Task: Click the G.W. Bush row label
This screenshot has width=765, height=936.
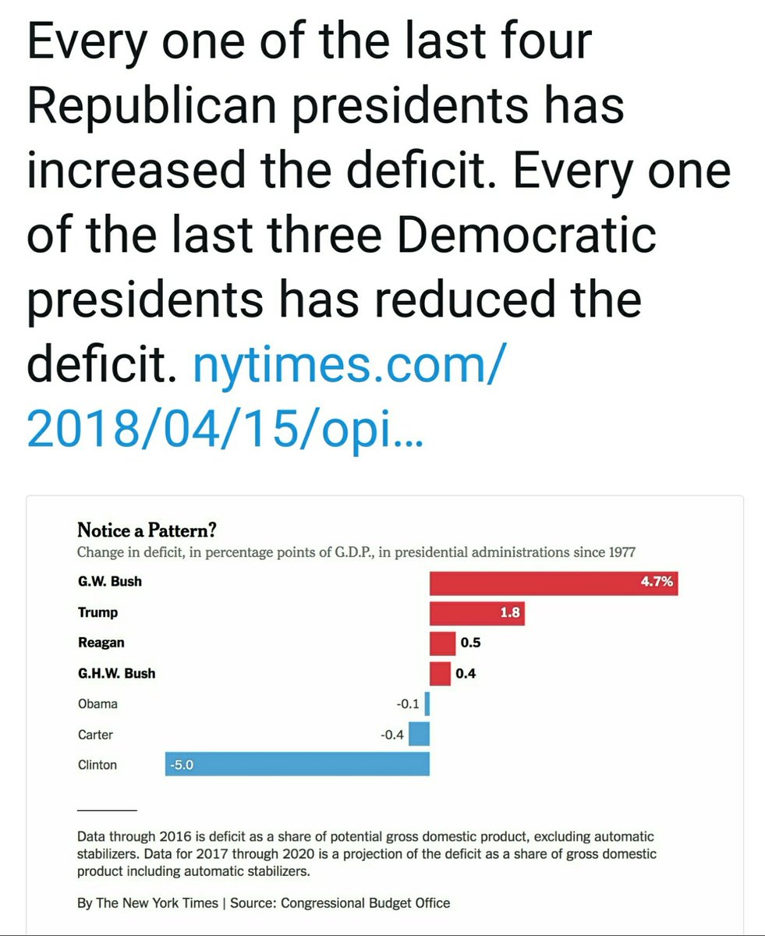Action: (x=110, y=582)
